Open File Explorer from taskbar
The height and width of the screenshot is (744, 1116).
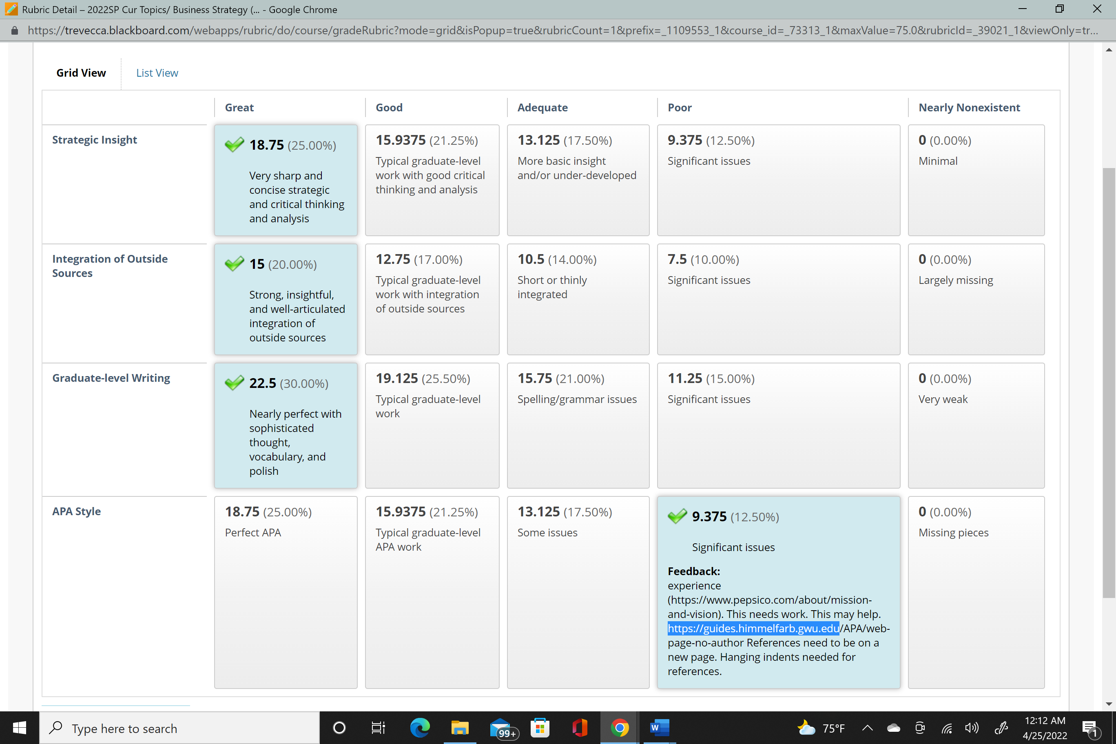pyautogui.click(x=459, y=727)
